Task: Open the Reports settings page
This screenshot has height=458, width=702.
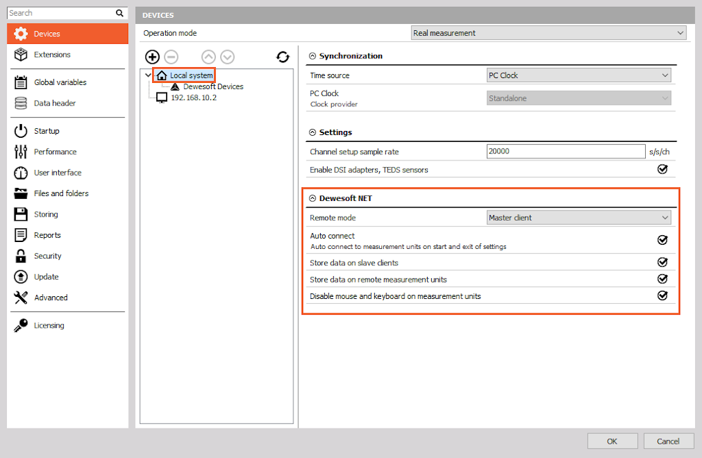Action: pos(68,235)
